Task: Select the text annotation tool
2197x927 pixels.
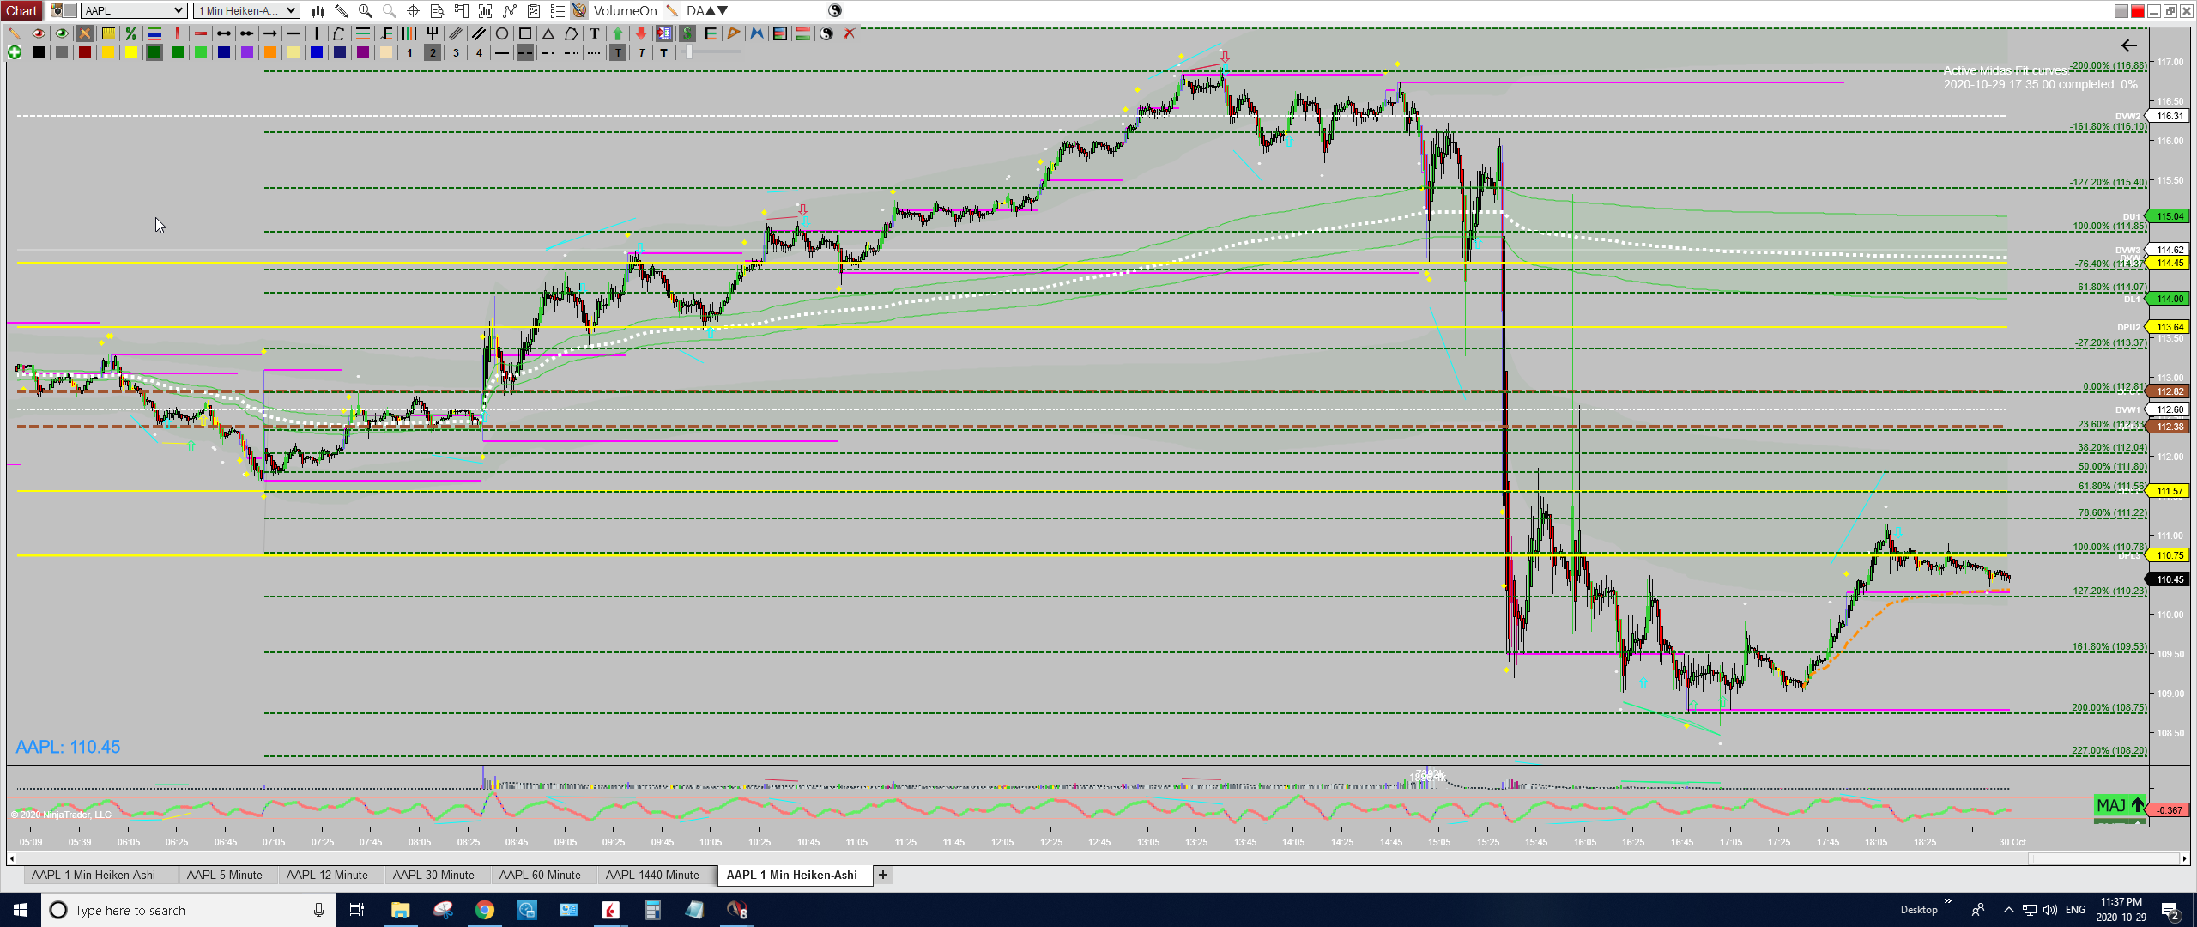Action: tap(595, 33)
